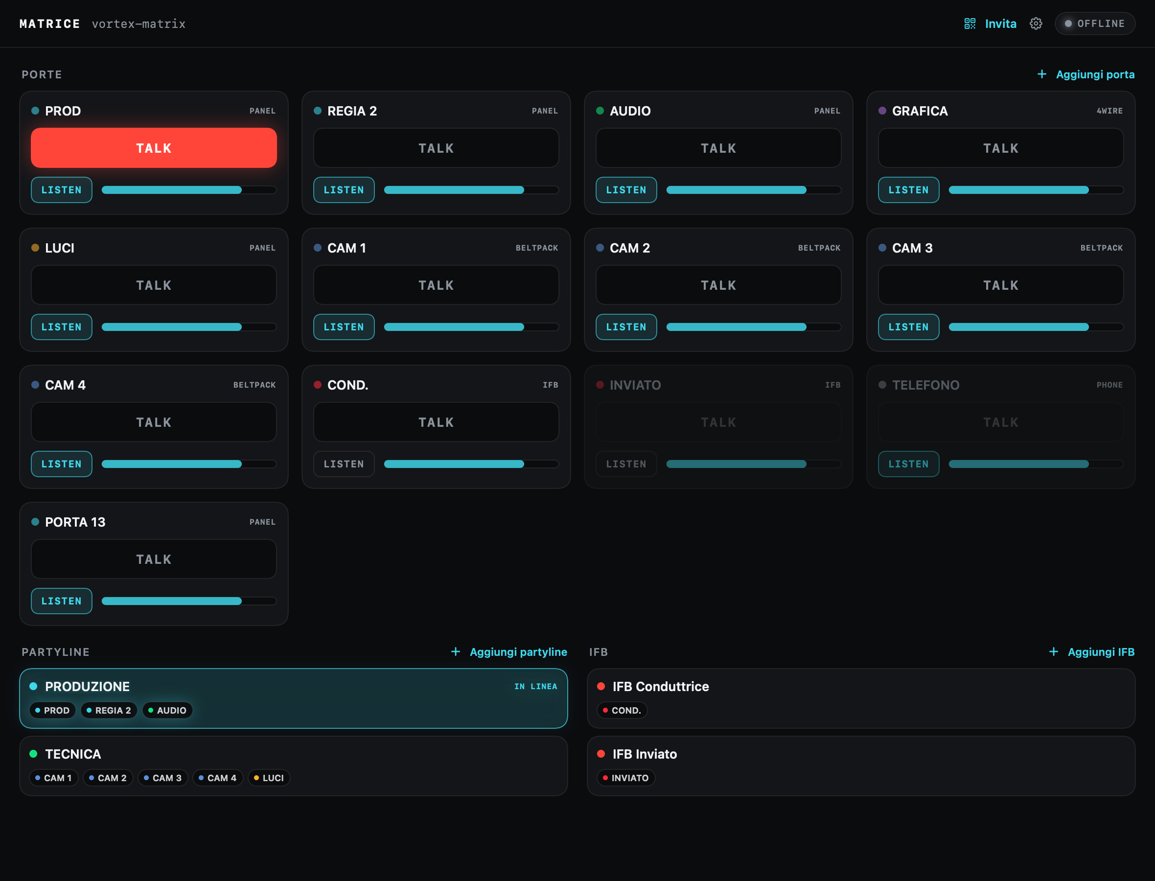
Task: Click the plus icon beside Aggiungi IFB
Action: click(x=1053, y=652)
